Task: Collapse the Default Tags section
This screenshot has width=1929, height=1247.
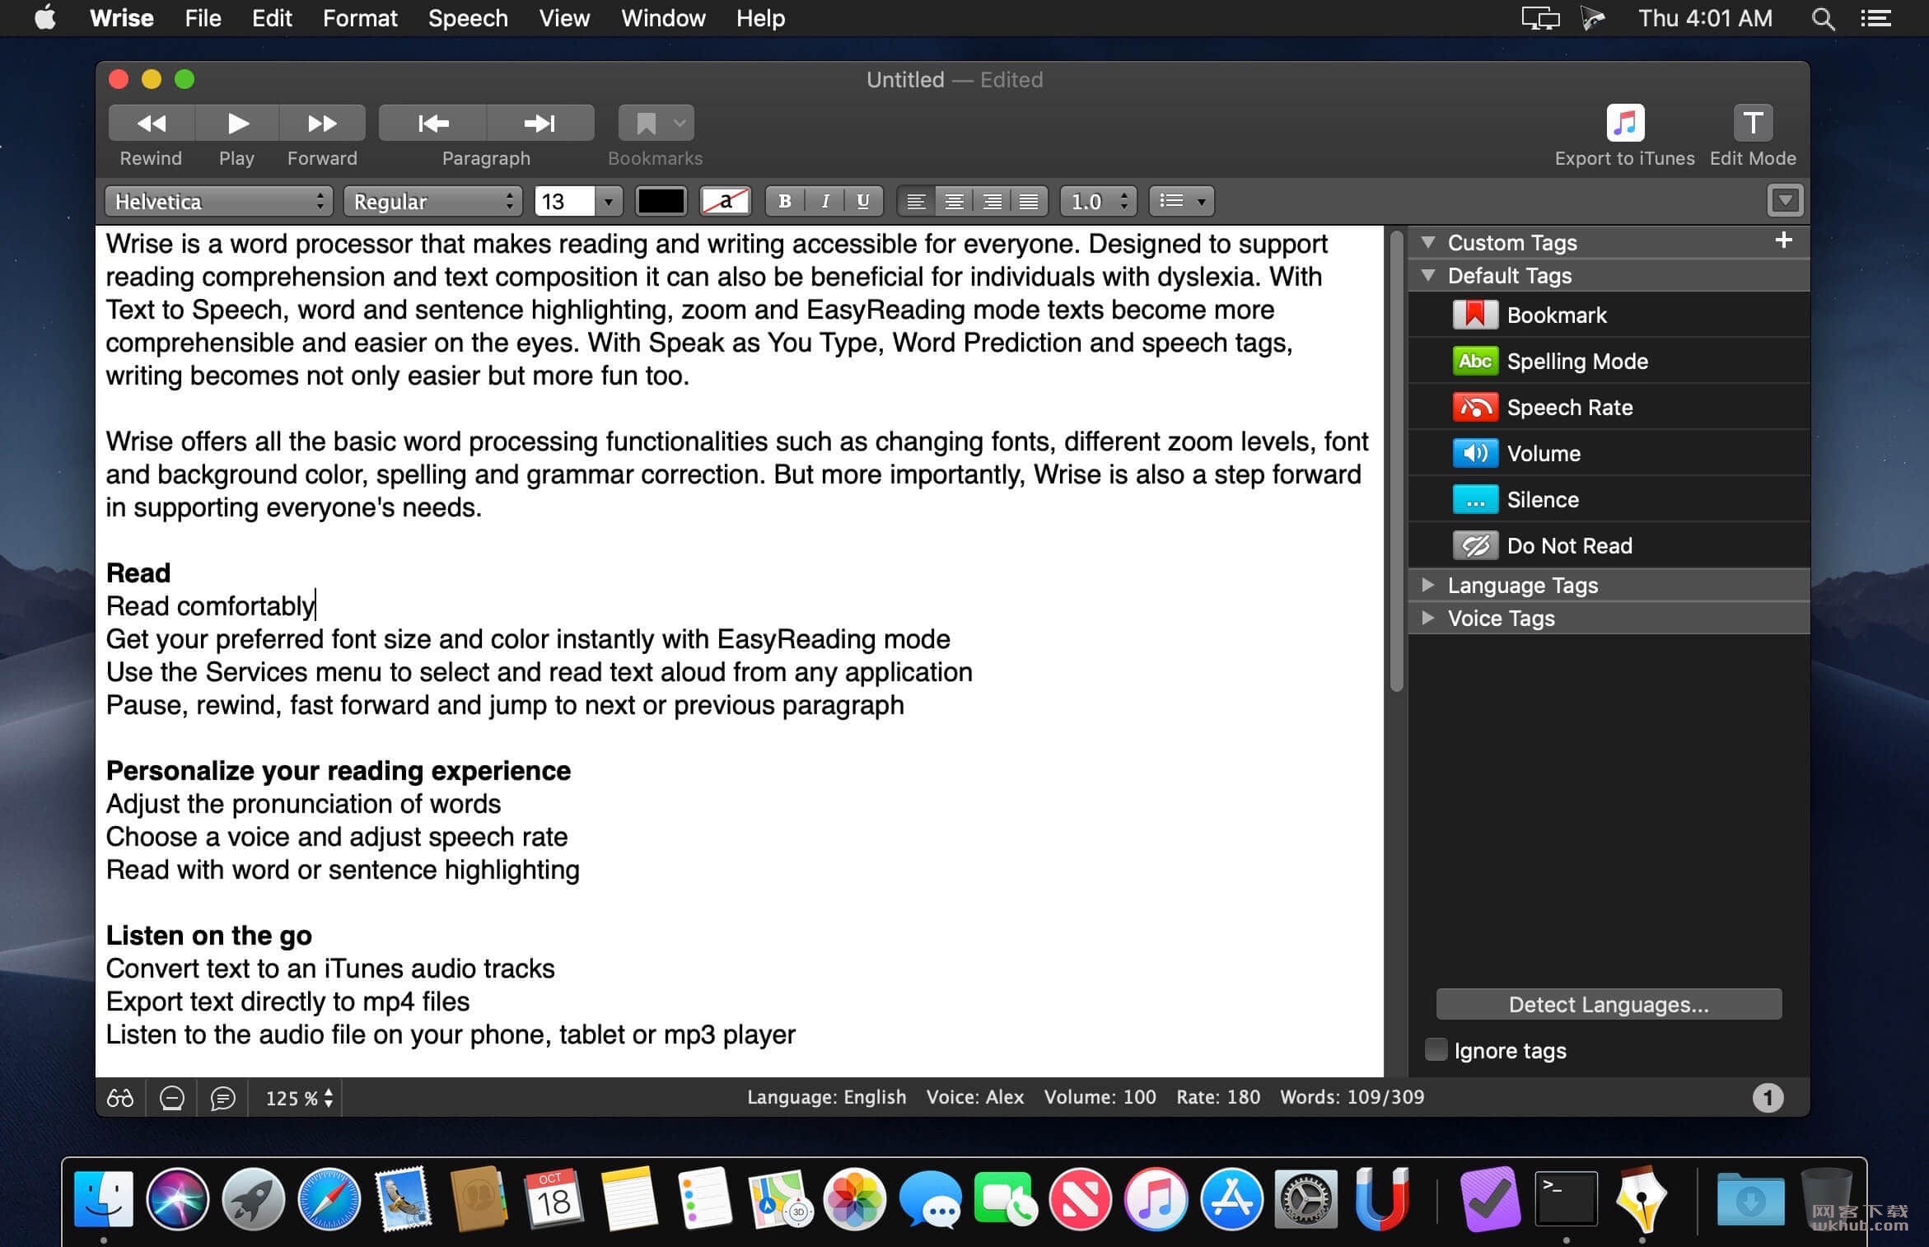Action: click(1429, 275)
